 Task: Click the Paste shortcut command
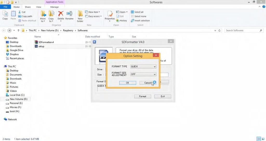27,21
